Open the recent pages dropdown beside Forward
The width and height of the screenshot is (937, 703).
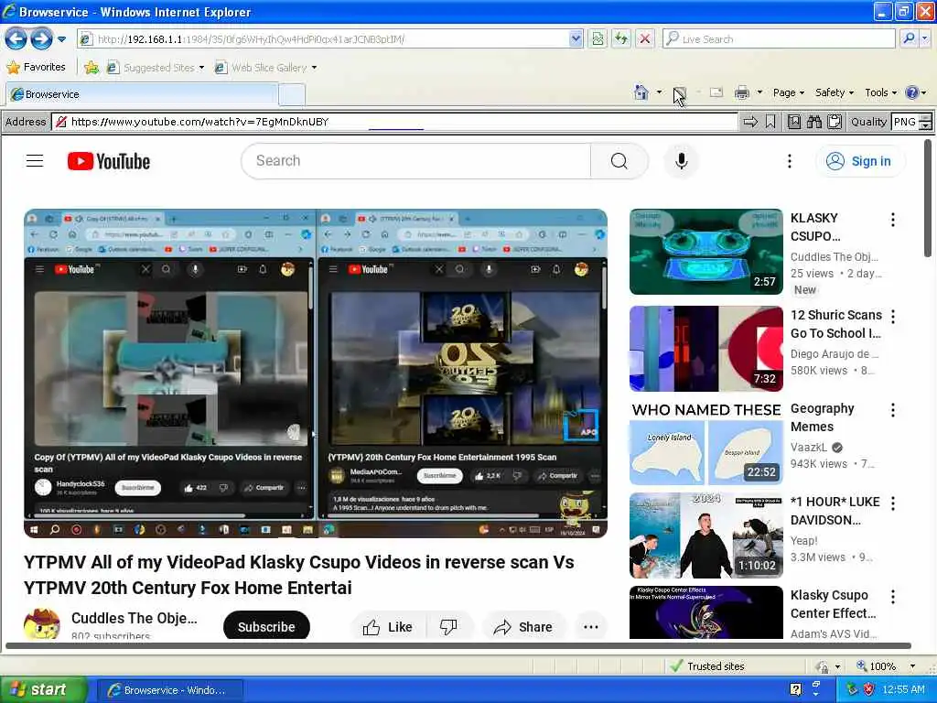pyautogui.click(x=61, y=39)
